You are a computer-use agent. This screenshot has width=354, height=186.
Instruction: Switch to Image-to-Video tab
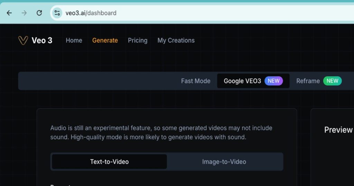point(224,161)
